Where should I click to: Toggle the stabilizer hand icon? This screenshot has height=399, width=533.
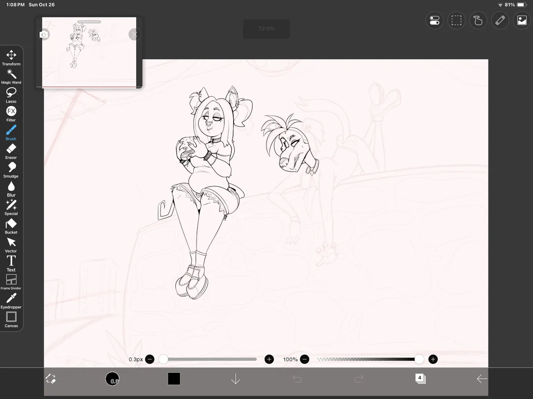coord(478,20)
